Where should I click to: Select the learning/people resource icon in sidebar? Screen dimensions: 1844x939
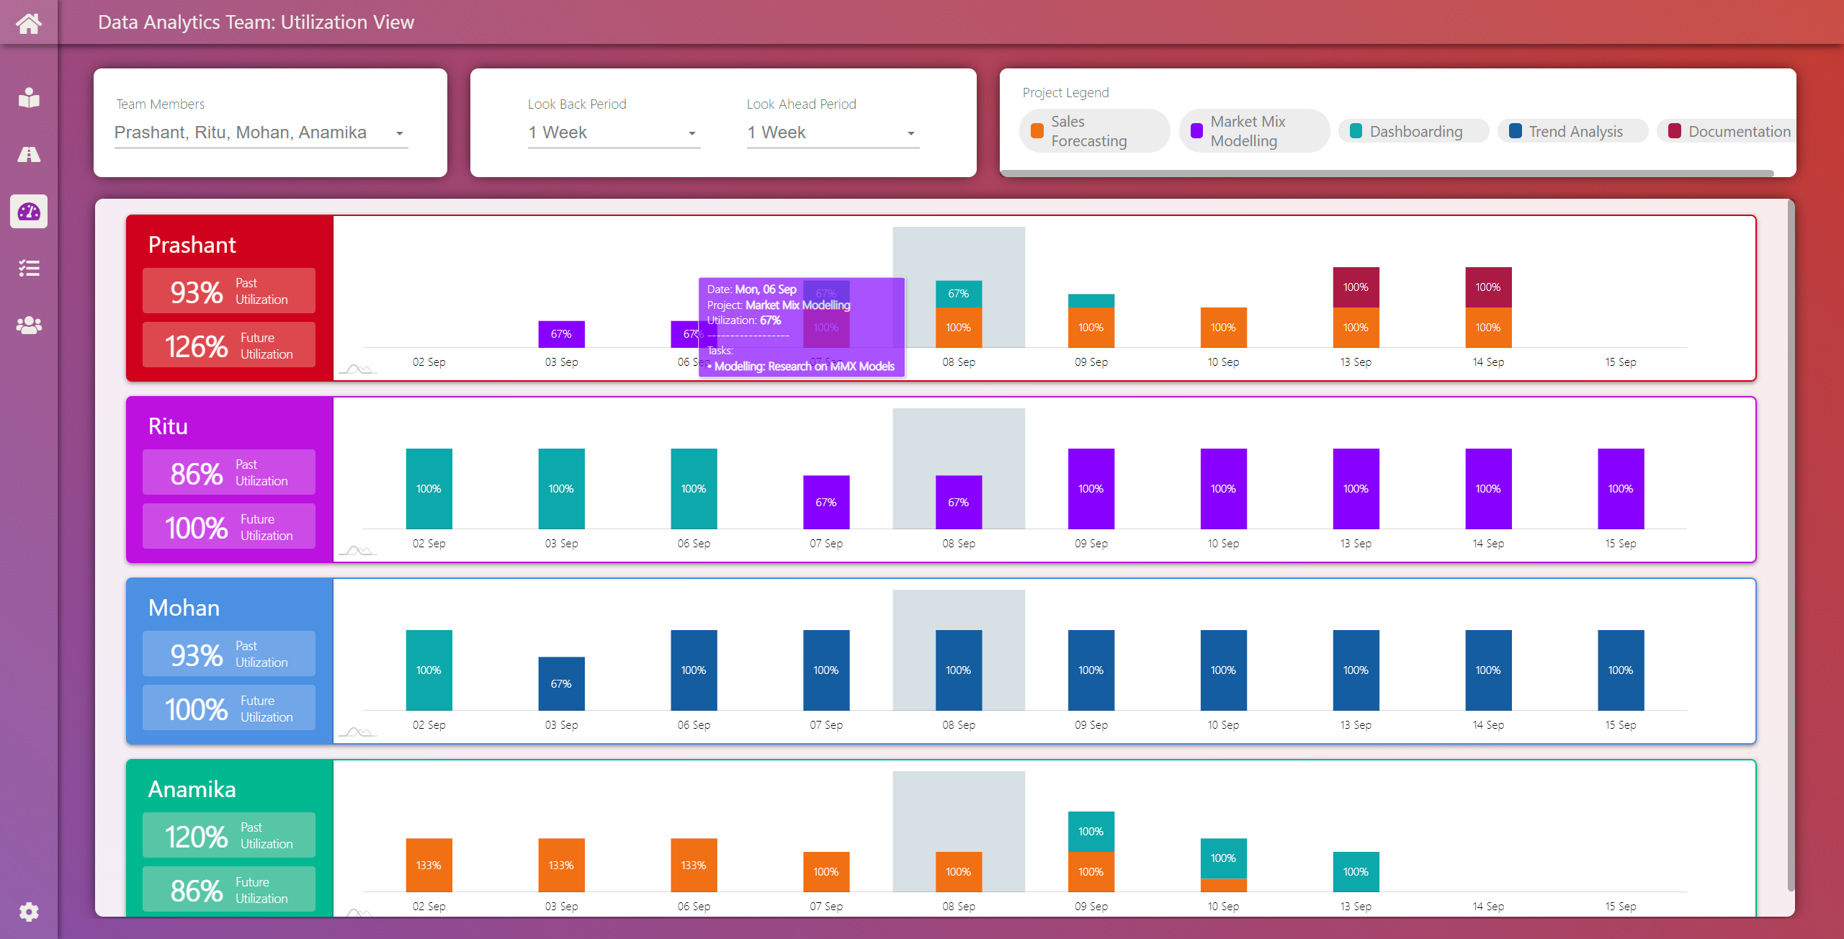tap(28, 98)
